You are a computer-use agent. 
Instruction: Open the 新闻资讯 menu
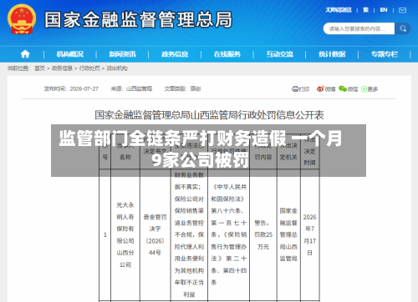[122, 54]
